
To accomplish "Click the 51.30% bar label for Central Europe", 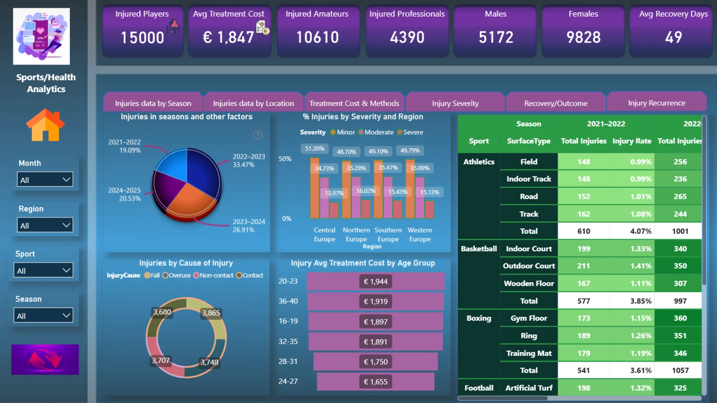I will point(314,149).
